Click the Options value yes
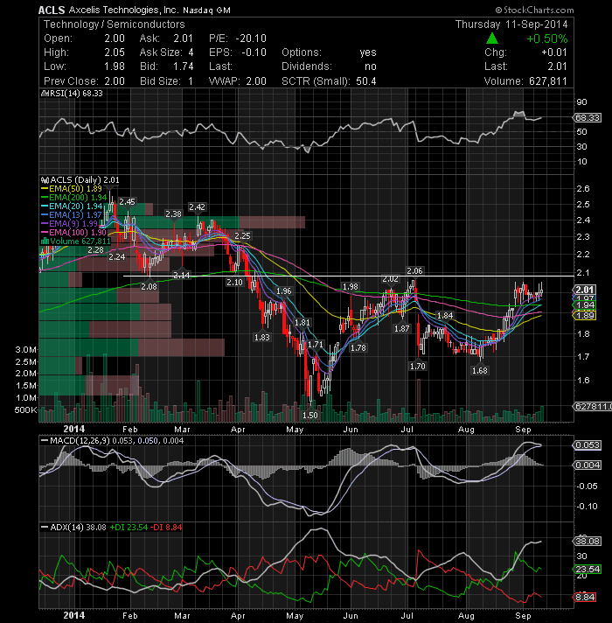612x623 pixels. tap(368, 52)
